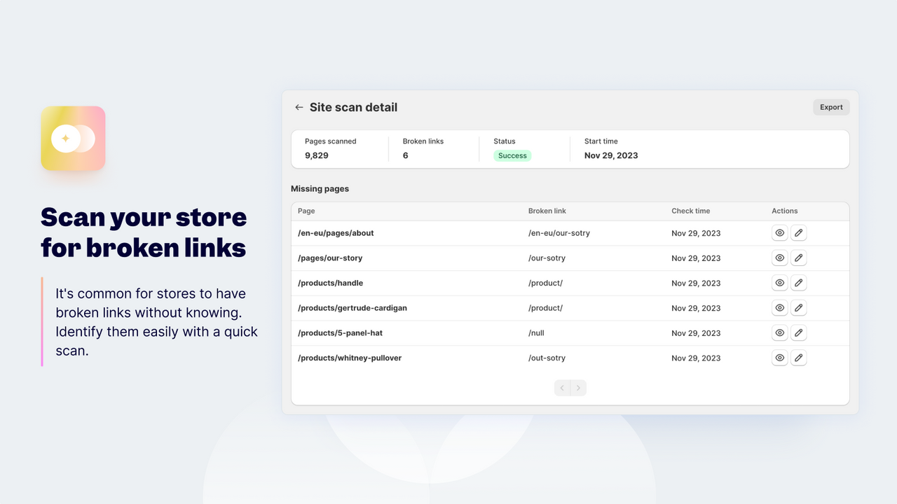Click the edit icon for /products/whitney-pullover
Image resolution: width=897 pixels, height=504 pixels.
(799, 358)
